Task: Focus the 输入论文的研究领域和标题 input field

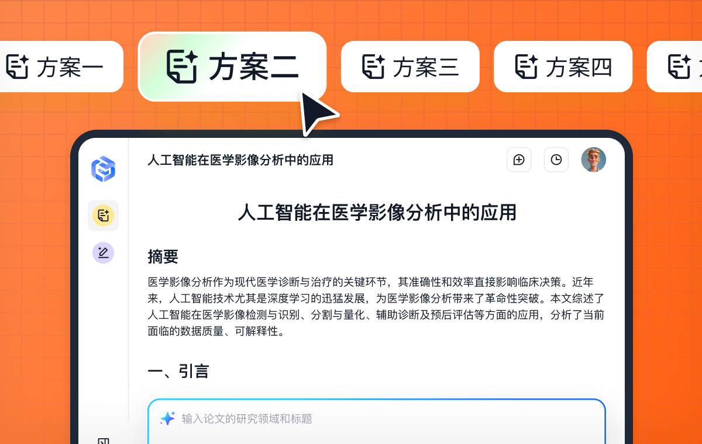Action: point(377,421)
